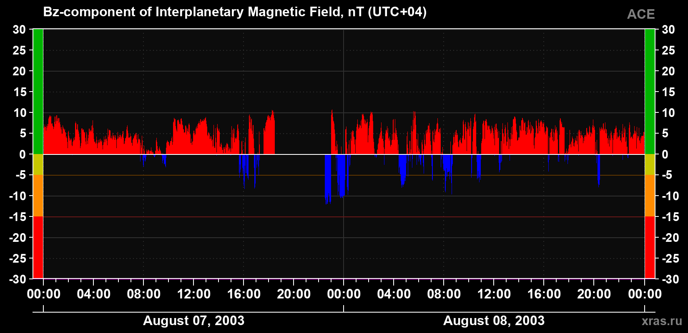Click the 04:00 label under August 07
The height and width of the screenshot is (333, 688).
point(94,294)
